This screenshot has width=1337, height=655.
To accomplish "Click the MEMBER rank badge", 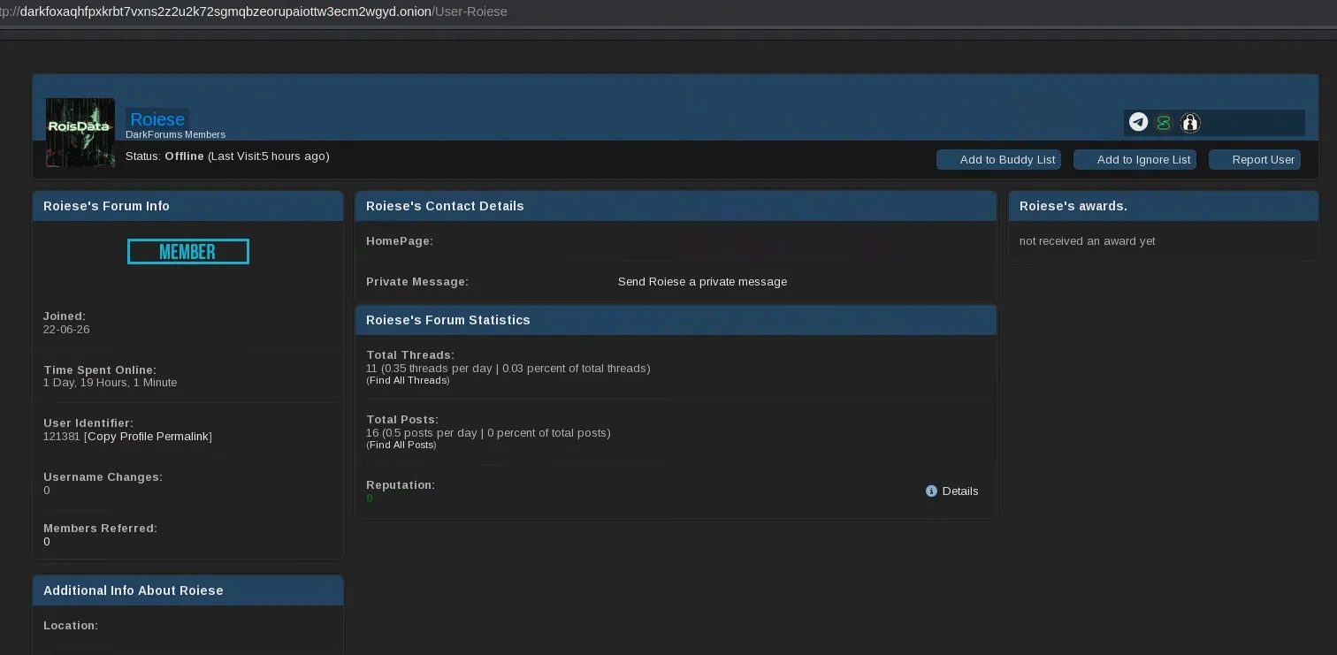I will [188, 252].
